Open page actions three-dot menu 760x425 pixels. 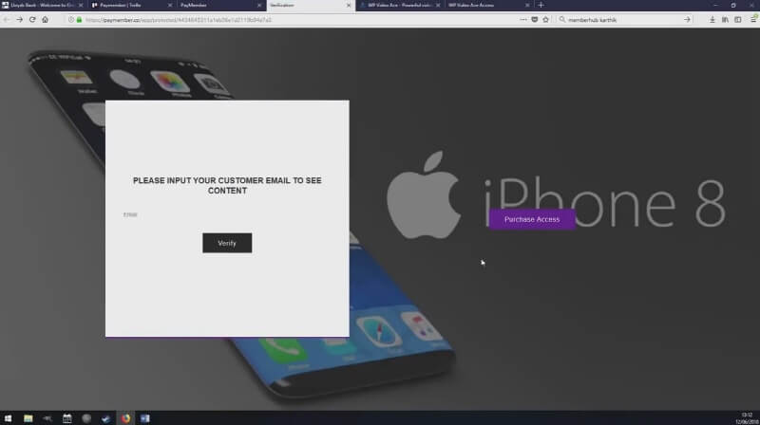pos(523,20)
